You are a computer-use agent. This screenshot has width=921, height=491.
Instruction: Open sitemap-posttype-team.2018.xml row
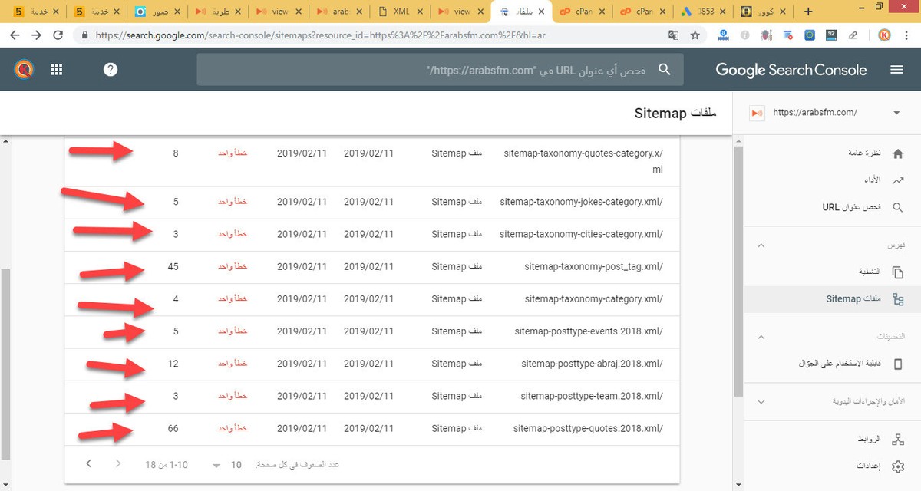pos(372,396)
